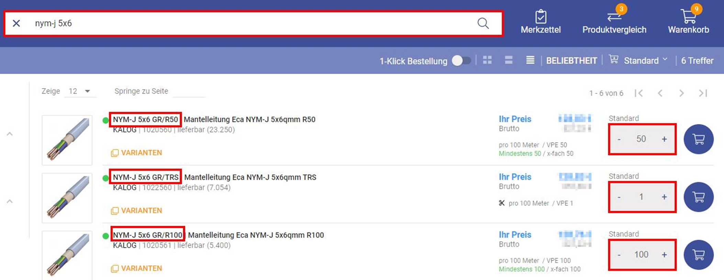Open the Merkzettel wishlist
The width and height of the screenshot is (724, 280).
coord(541,22)
